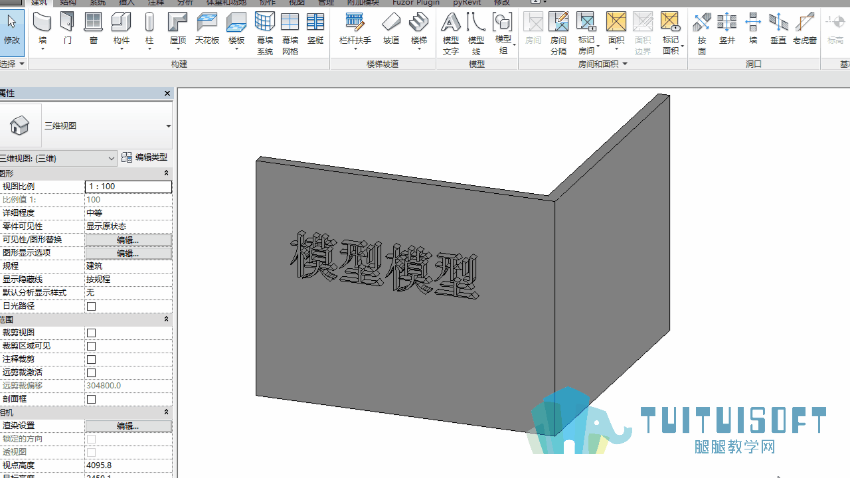Collapse the 范围 properties section
The height and width of the screenshot is (478, 850).
pyautogui.click(x=167, y=319)
